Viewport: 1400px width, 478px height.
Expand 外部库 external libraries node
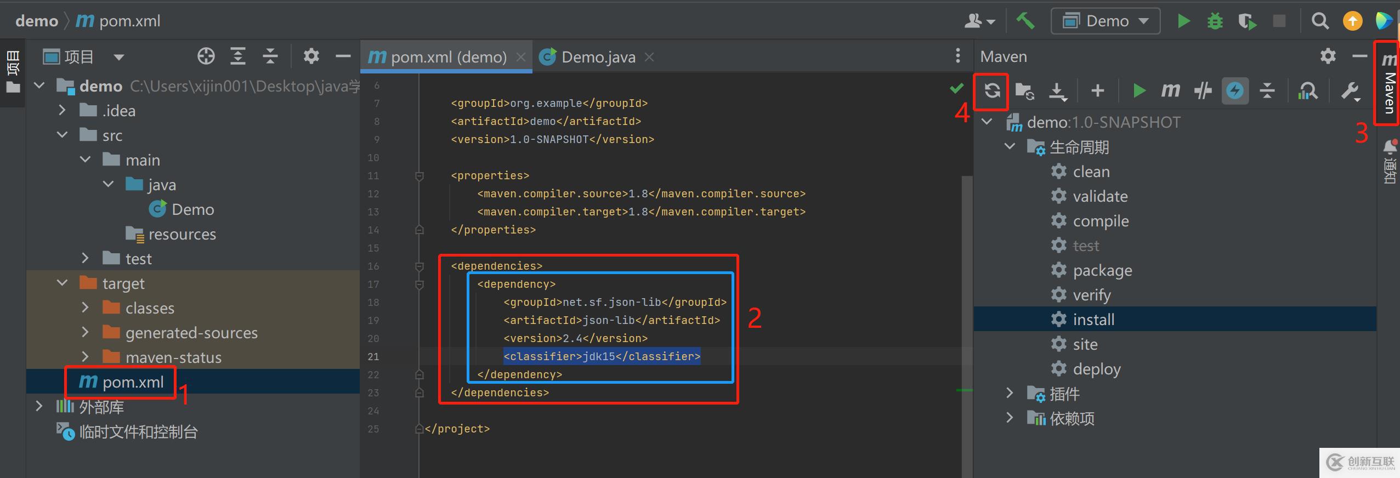[39, 406]
